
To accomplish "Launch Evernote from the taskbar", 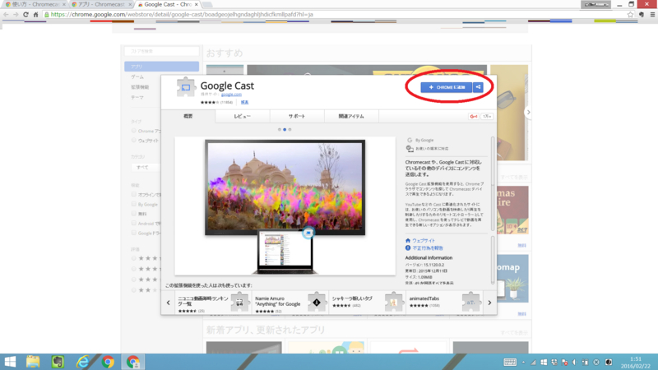I will (58, 362).
